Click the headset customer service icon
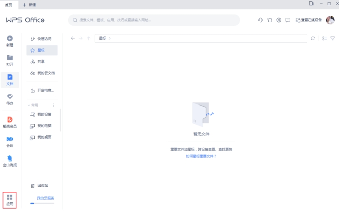Screen dimensions: 339x212 click(x=260, y=20)
